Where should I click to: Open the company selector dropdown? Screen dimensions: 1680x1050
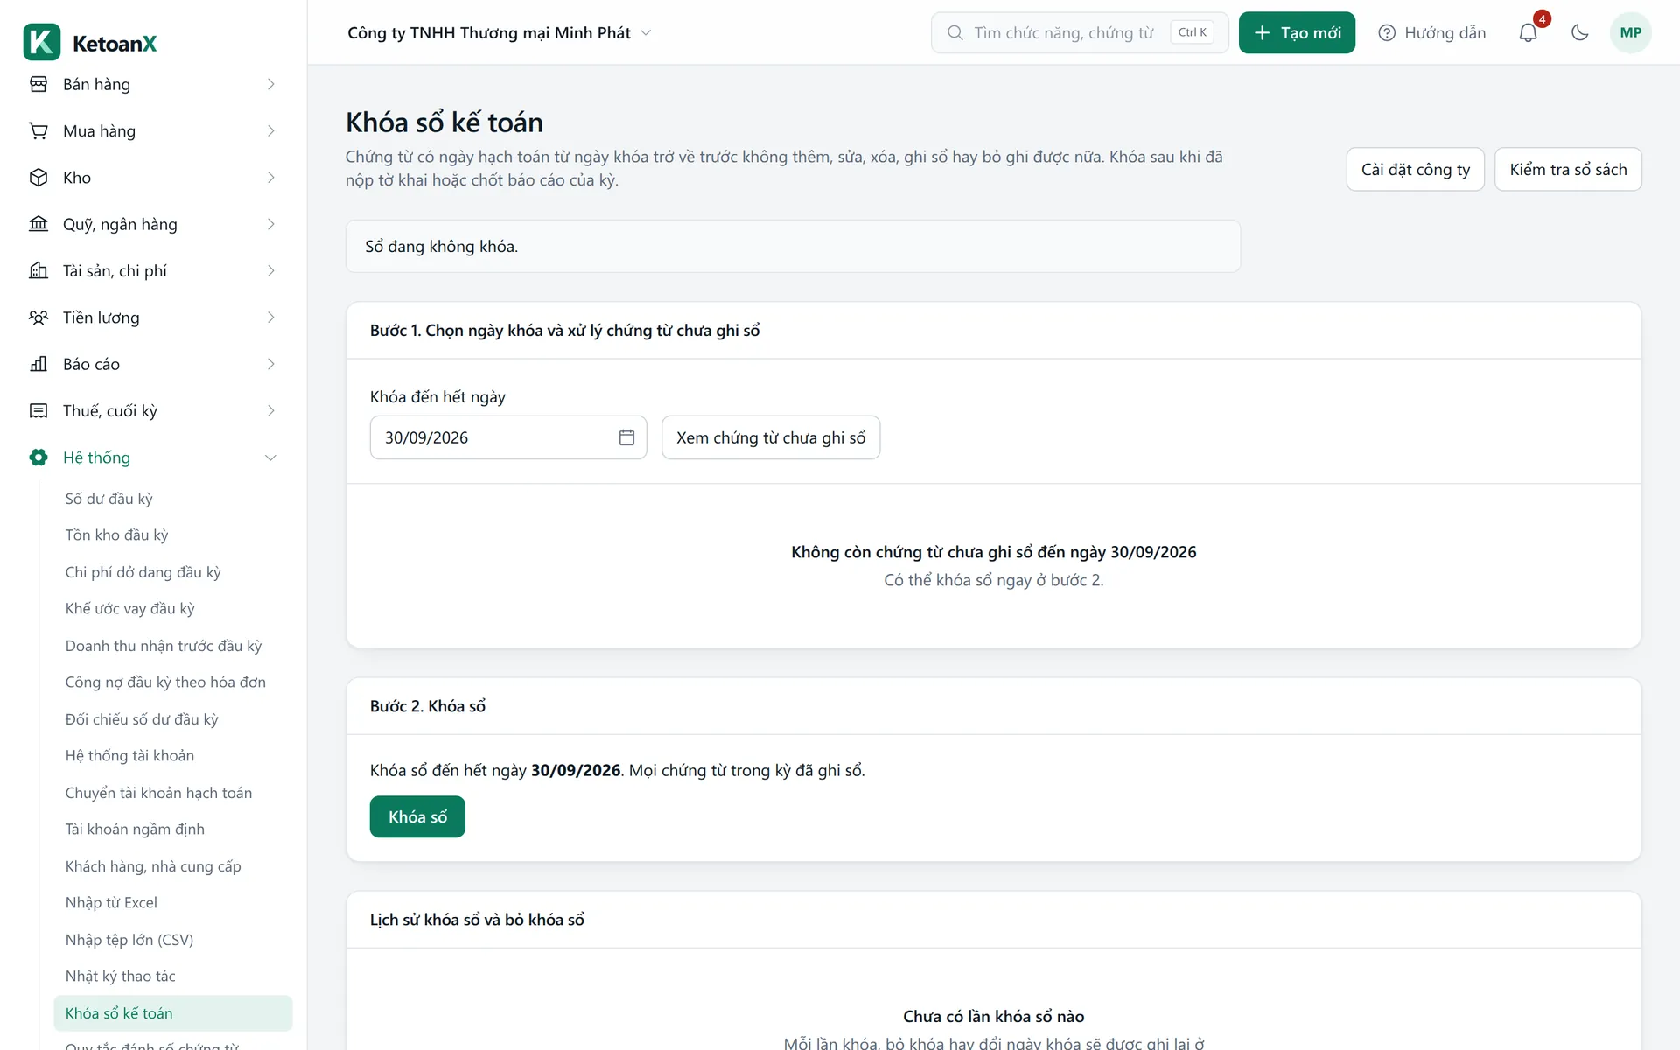coord(500,33)
